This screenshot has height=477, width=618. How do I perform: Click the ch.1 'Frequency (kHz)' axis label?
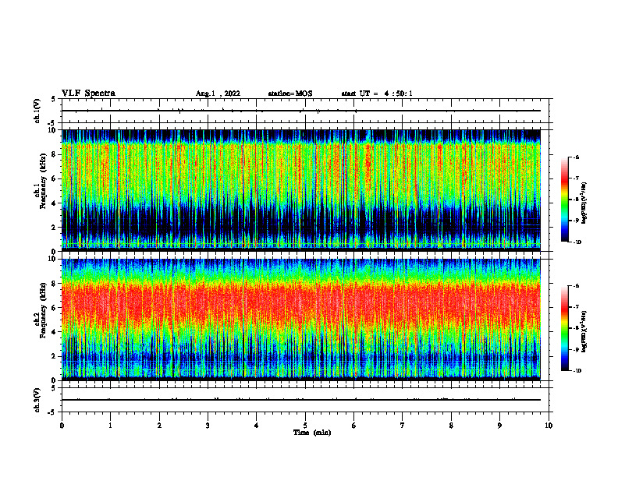42,181
